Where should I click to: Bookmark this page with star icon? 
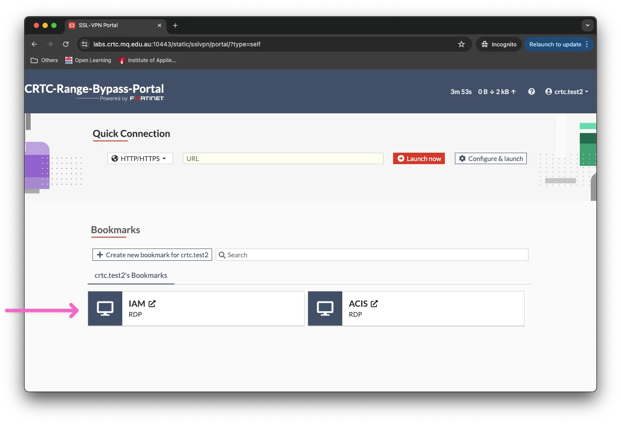461,44
